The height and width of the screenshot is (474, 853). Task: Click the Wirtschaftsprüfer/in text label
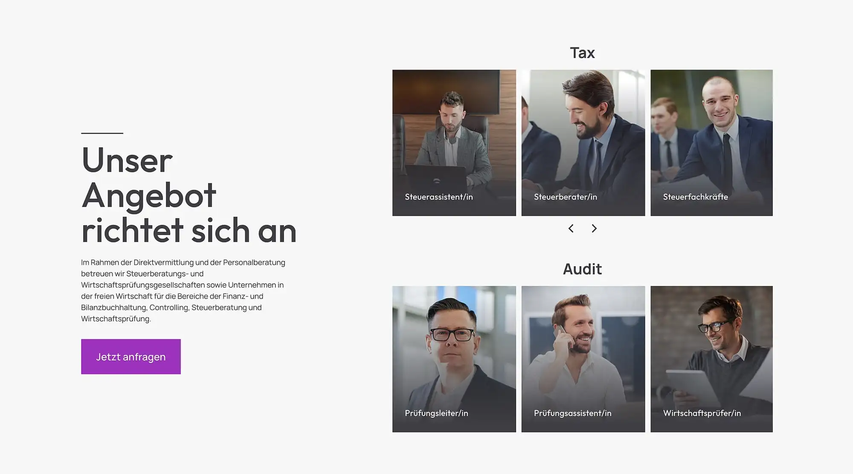(x=702, y=413)
